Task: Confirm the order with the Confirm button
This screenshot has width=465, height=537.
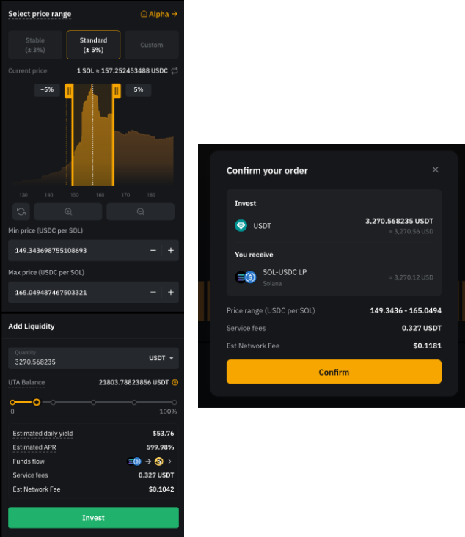Action: (x=334, y=372)
